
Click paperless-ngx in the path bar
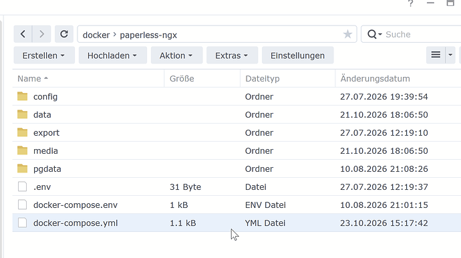click(148, 35)
